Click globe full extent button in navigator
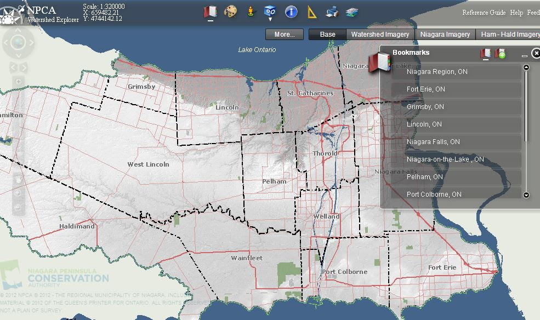Viewport: 540px width, 320px height. click(18, 43)
